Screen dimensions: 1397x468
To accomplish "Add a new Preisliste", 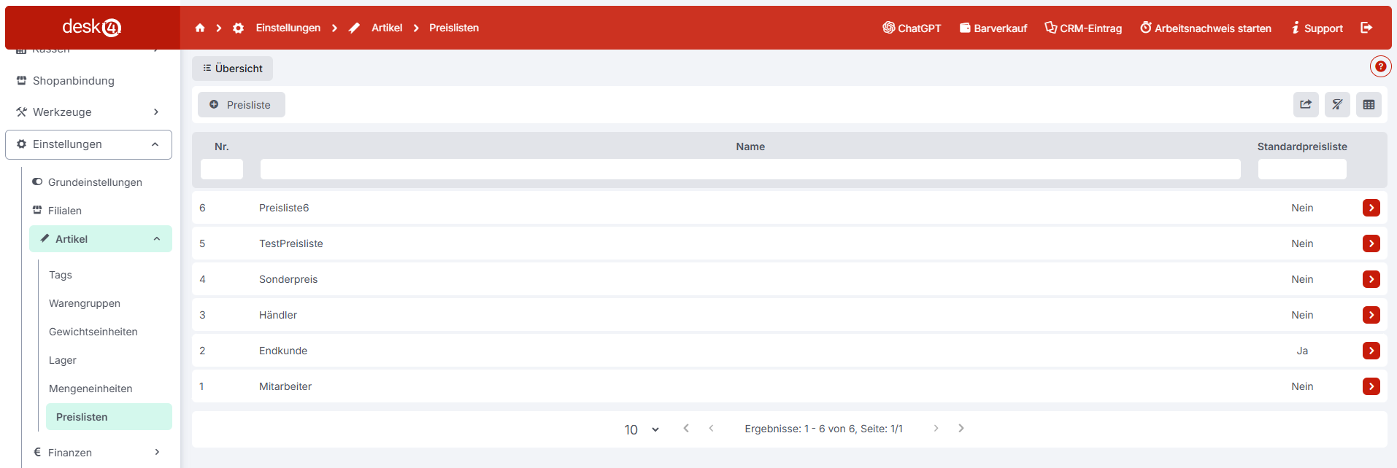I will click(x=241, y=105).
